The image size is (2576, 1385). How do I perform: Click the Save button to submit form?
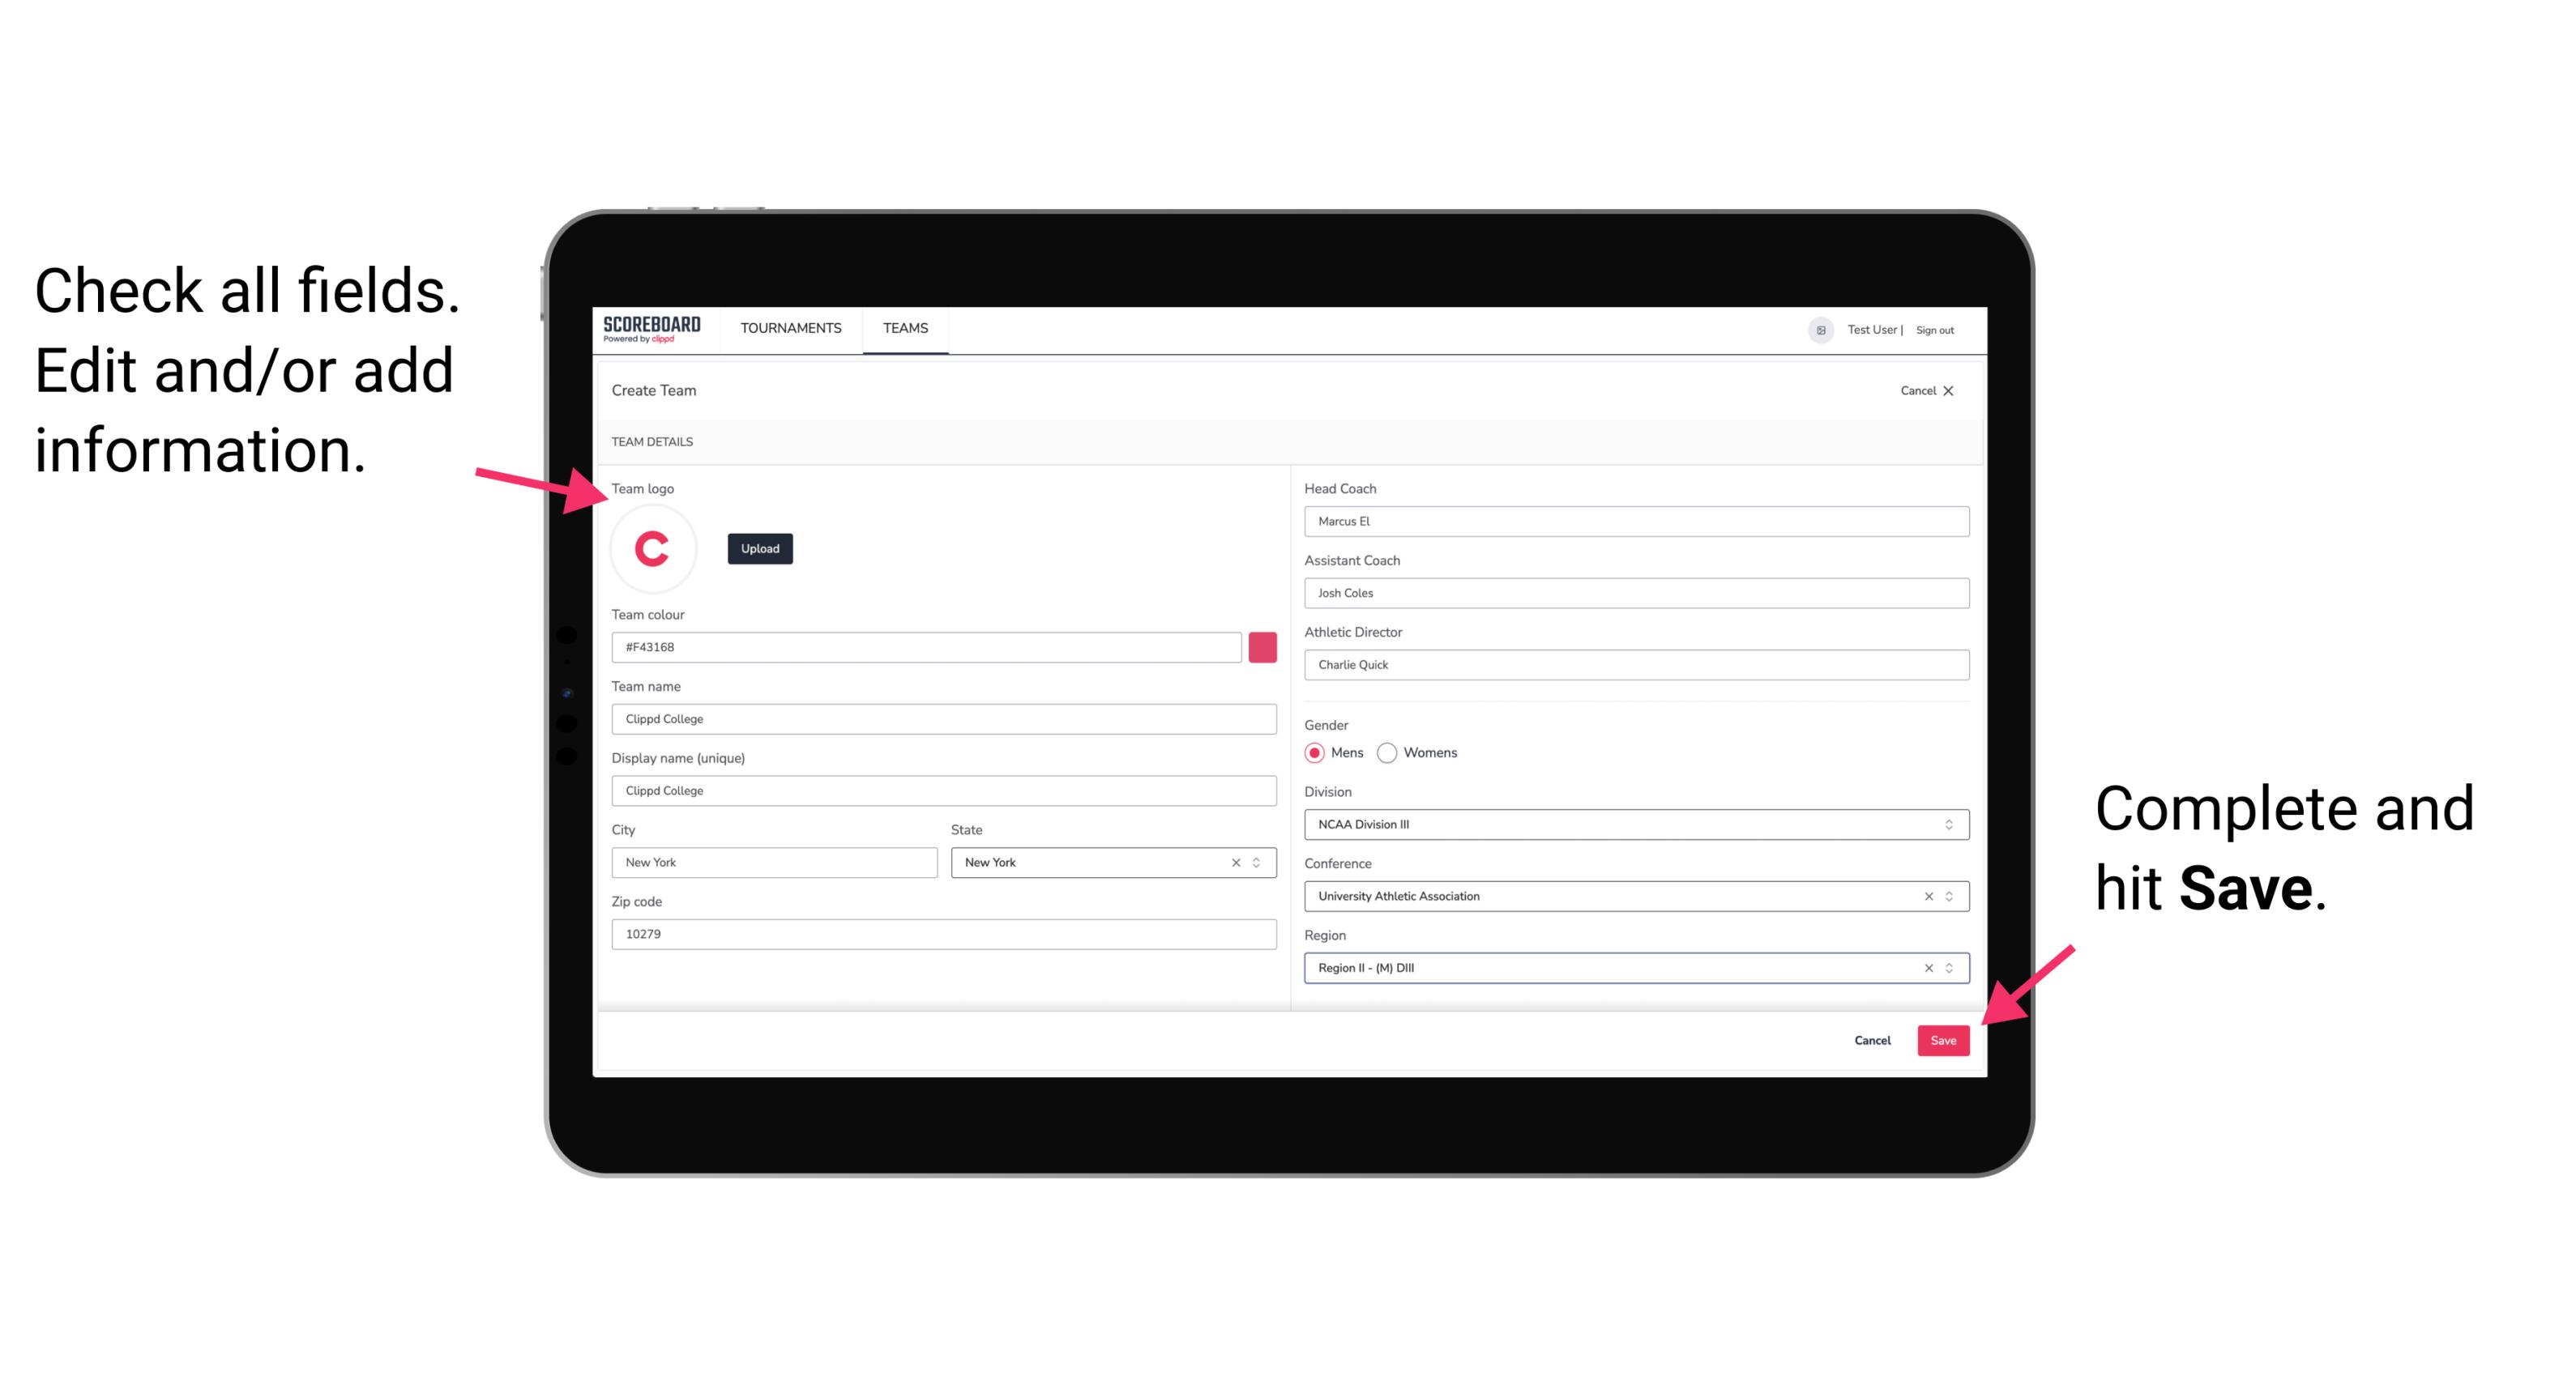1943,1037
